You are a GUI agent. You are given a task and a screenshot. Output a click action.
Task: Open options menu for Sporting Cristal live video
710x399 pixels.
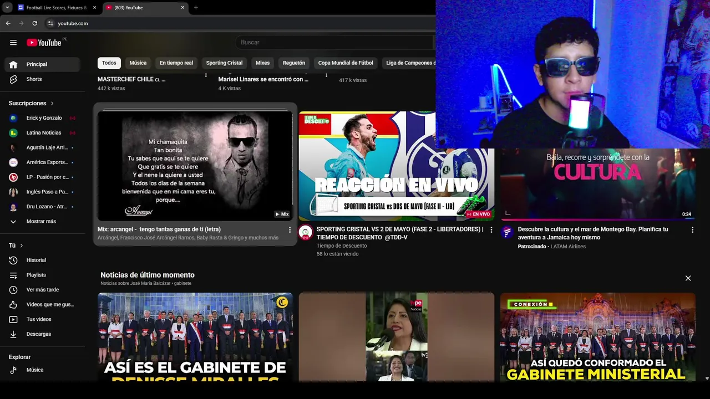[x=491, y=229]
